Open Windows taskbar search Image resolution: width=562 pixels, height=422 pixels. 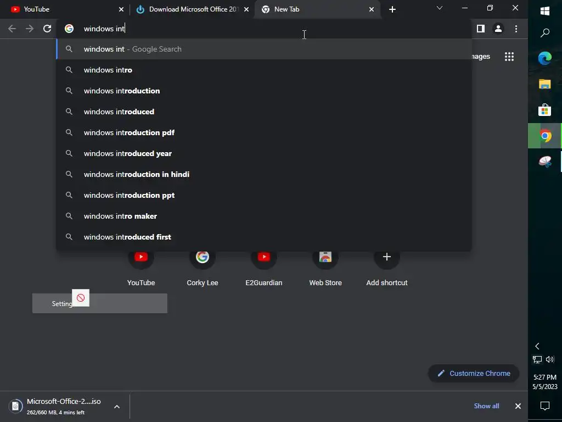pyautogui.click(x=545, y=34)
